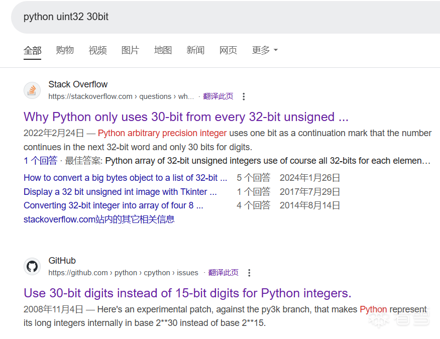Click 翻译此页 for GitHub result
Image resolution: width=440 pixels, height=339 pixels.
pos(224,273)
